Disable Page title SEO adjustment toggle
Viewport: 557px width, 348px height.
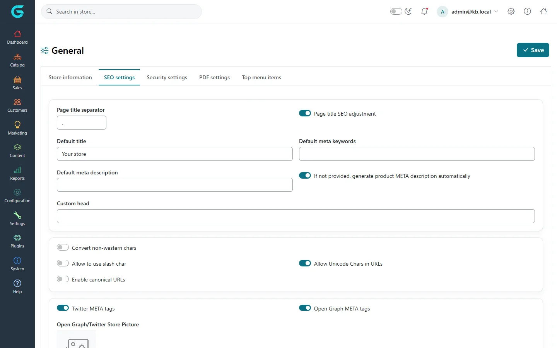pyautogui.click(x=305, y=113)
